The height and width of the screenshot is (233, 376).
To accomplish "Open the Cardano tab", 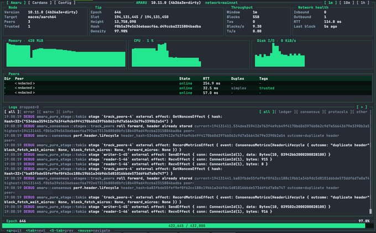I will click(x=40, y=3).
